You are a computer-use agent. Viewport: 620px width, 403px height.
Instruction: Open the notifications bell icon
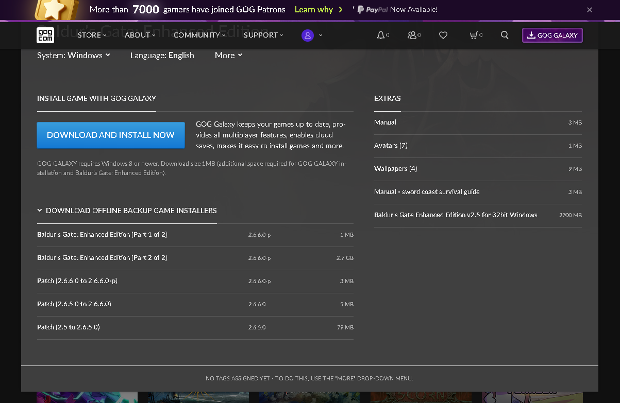click(x=381, y=35)
